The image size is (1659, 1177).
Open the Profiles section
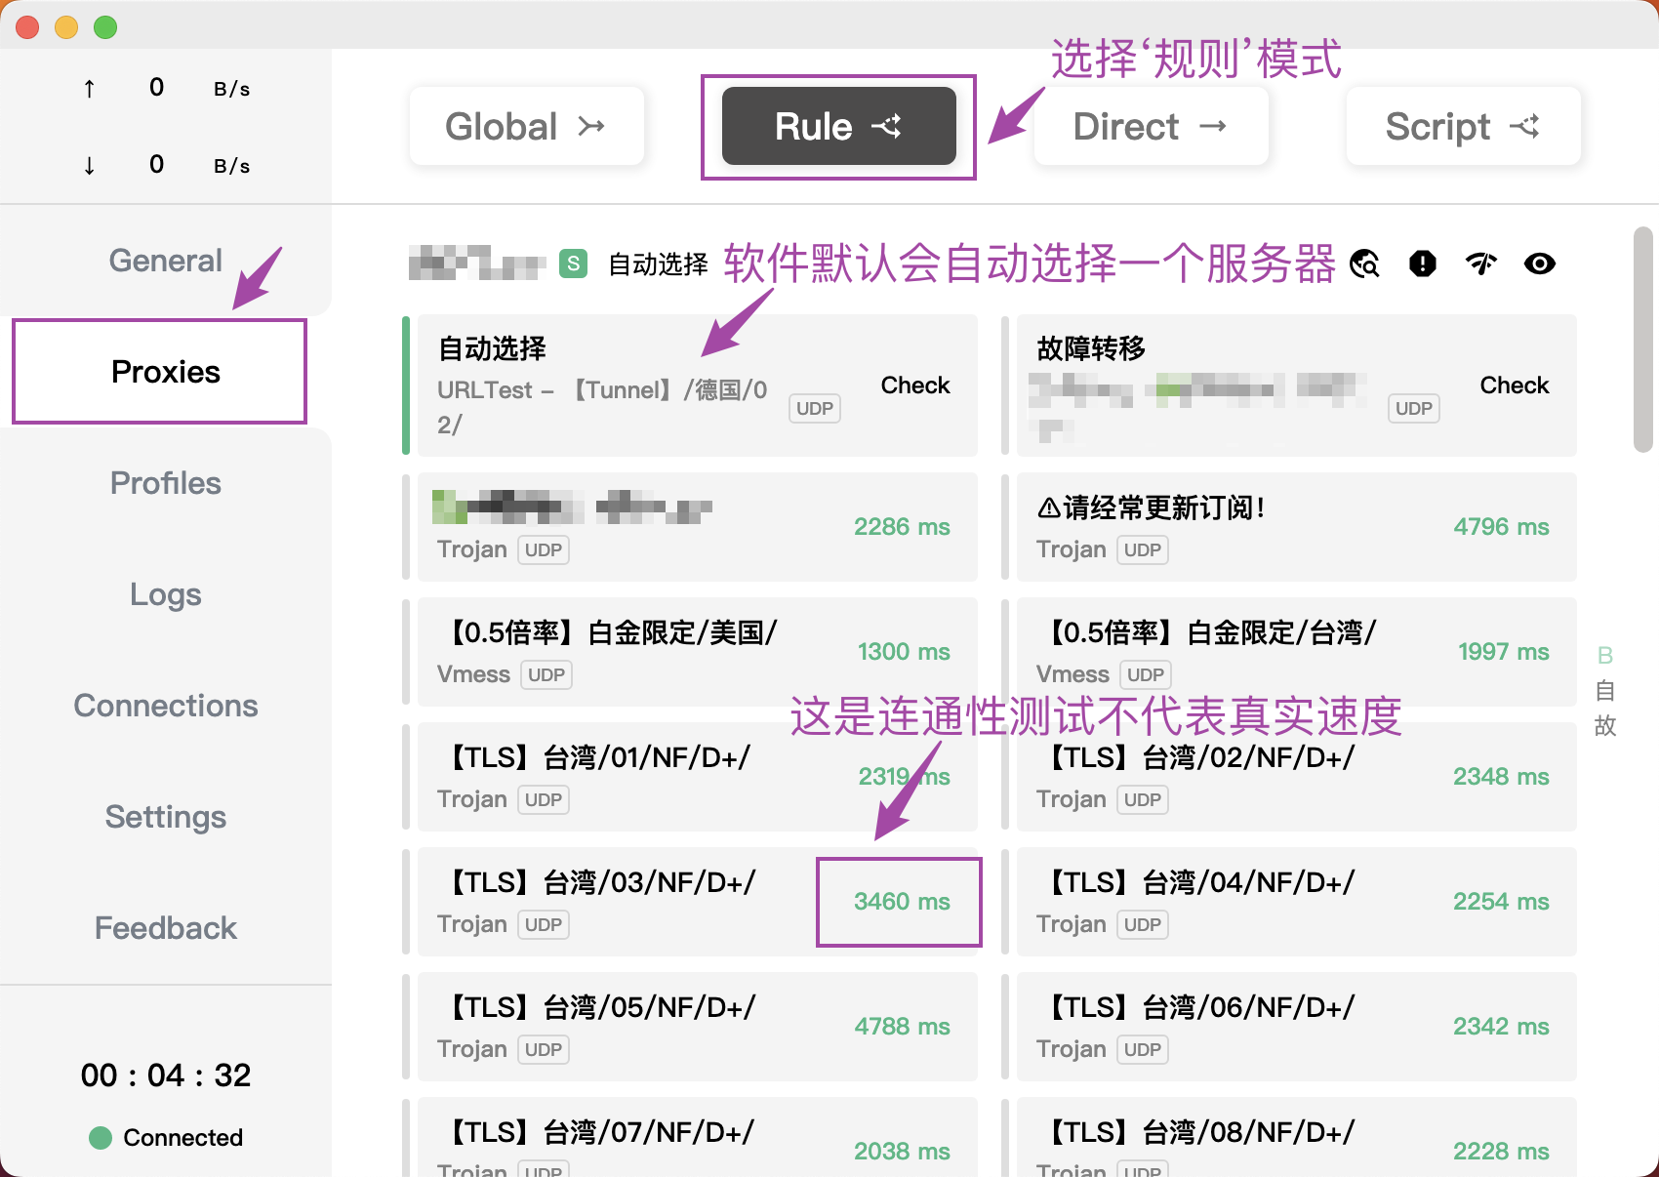point(166,483)
